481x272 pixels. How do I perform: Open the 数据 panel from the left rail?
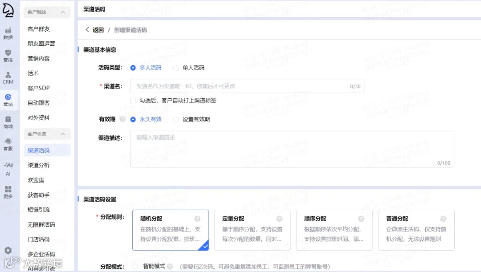pyautogui.click(x=8, y=32)
